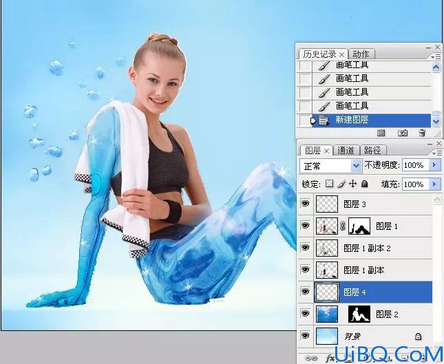The height and width of the screenshot is (364, 444).
Task: Lock transparent pixels in Layers panel
Action: pos(329,184)
